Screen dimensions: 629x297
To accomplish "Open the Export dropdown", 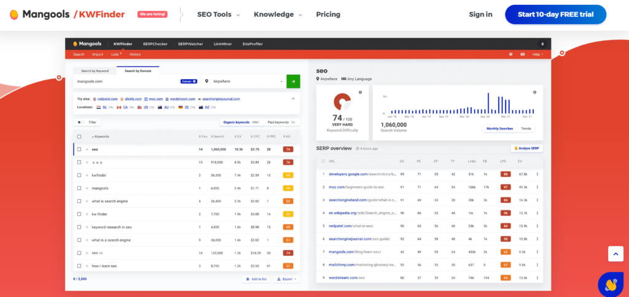I will click(286, 279).
